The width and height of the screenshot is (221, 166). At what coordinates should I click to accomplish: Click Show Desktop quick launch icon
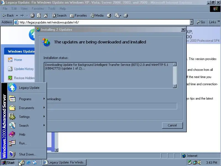(22, 162)
